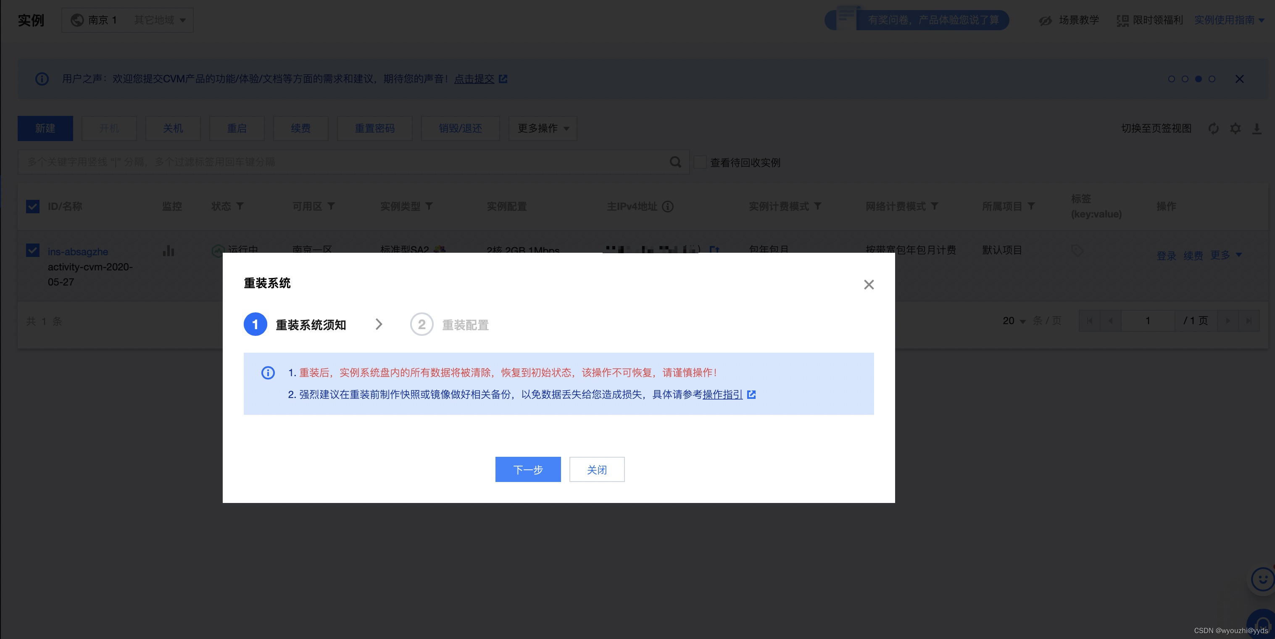Expand the 实例使用指南 dropdown

tap(1230, 20)
